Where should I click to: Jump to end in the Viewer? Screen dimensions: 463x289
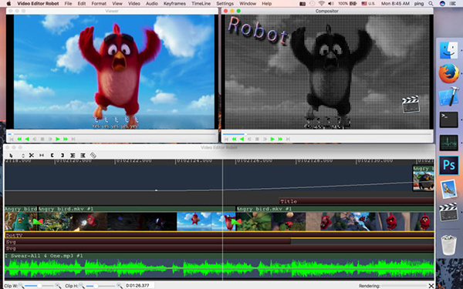point(73,139)
